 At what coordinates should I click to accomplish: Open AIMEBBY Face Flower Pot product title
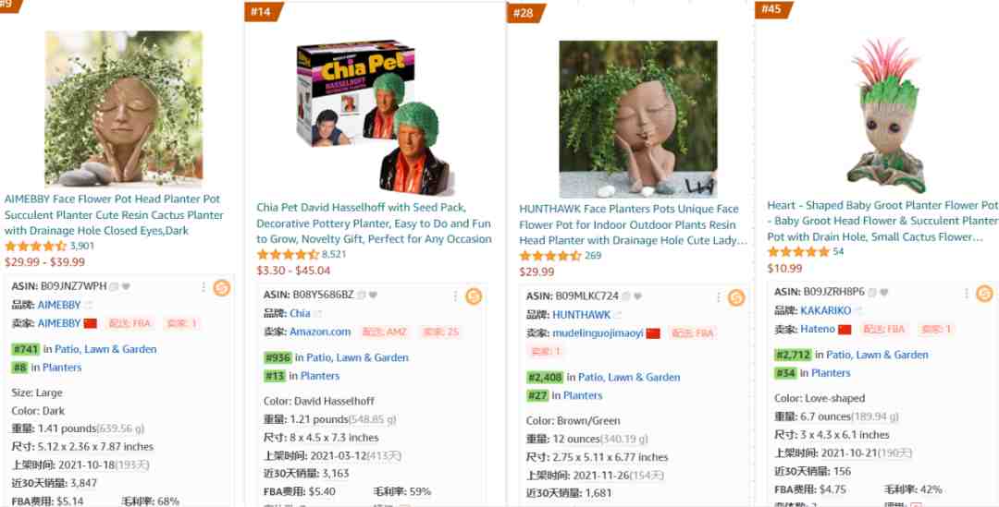[x=114, y=214]
